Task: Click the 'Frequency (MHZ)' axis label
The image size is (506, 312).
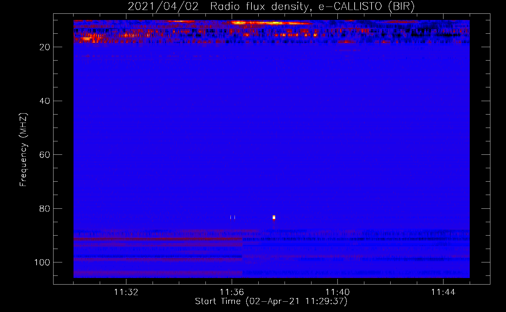Action: [x=23, y=149]
